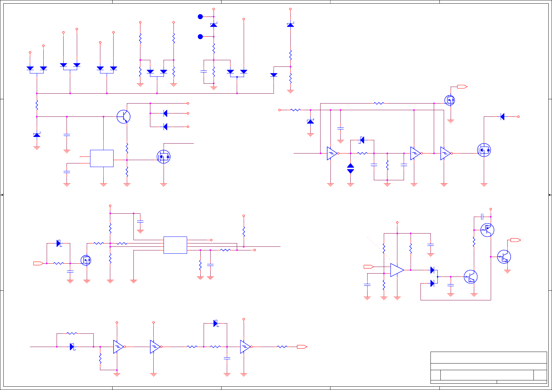Select the Schmitt inverter feeding the large MOSFET gate
The height and width of the screenshot is (390, 552).
point(446,153)
